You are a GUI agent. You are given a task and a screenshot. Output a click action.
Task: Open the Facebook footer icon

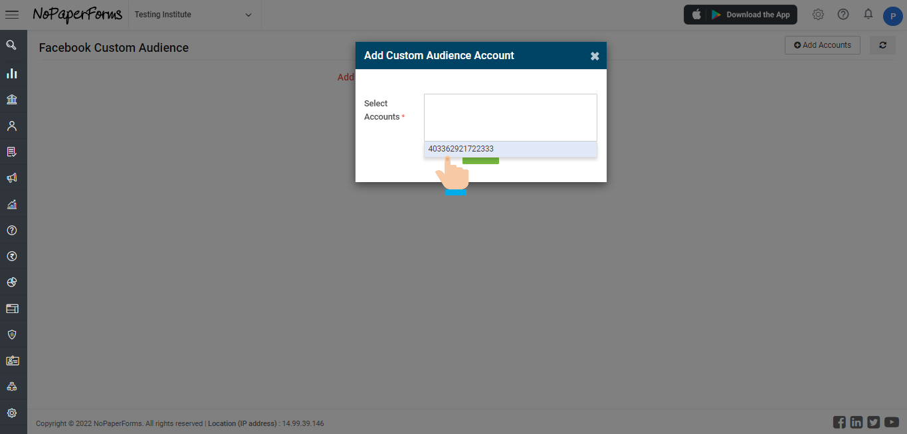click(839, 422)
